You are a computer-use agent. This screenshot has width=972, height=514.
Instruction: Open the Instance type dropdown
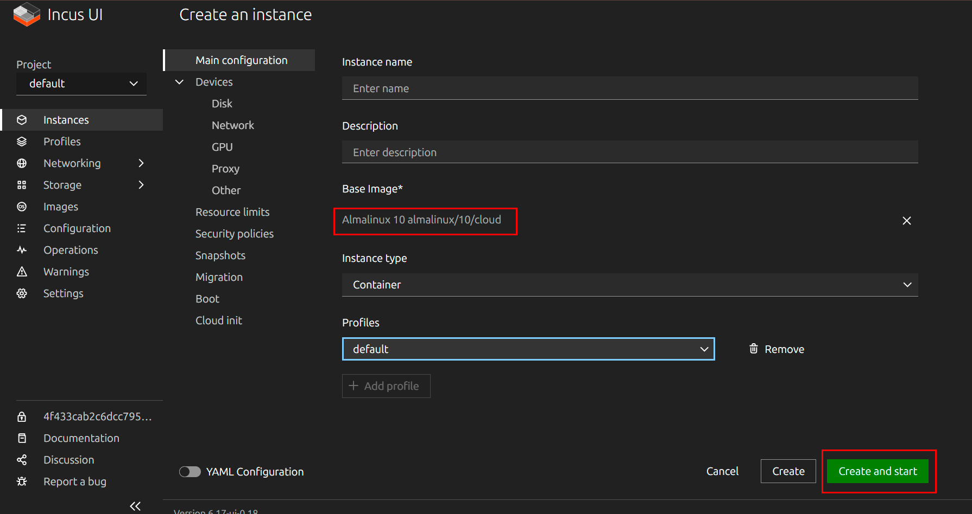point(630,285)
